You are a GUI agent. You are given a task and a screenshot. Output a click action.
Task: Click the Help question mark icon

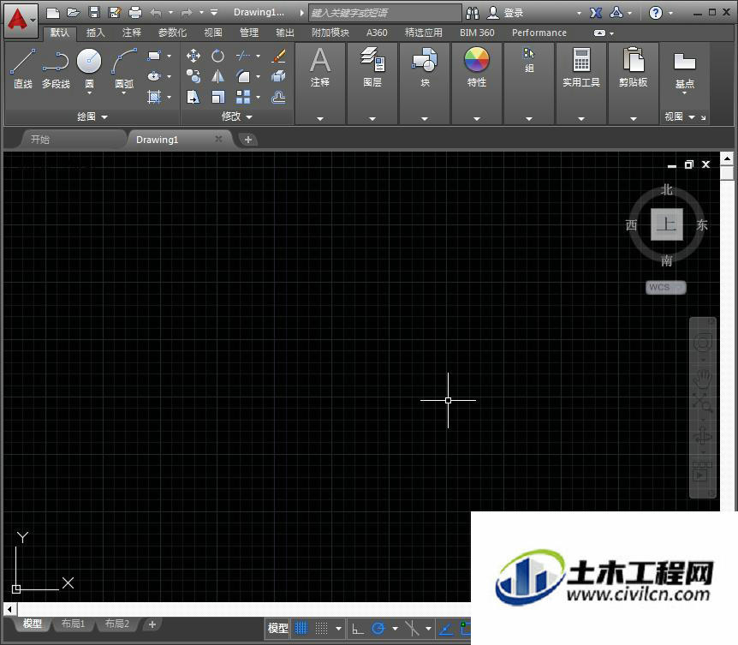[x=655, y=13]
